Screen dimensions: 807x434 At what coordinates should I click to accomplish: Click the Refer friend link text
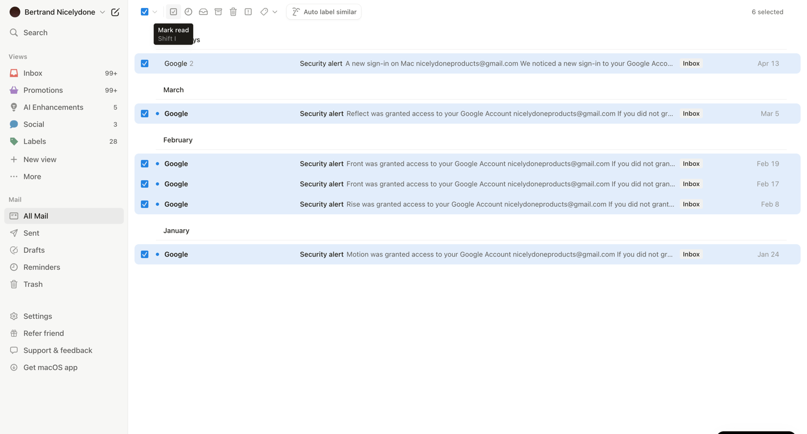point(44,333)
